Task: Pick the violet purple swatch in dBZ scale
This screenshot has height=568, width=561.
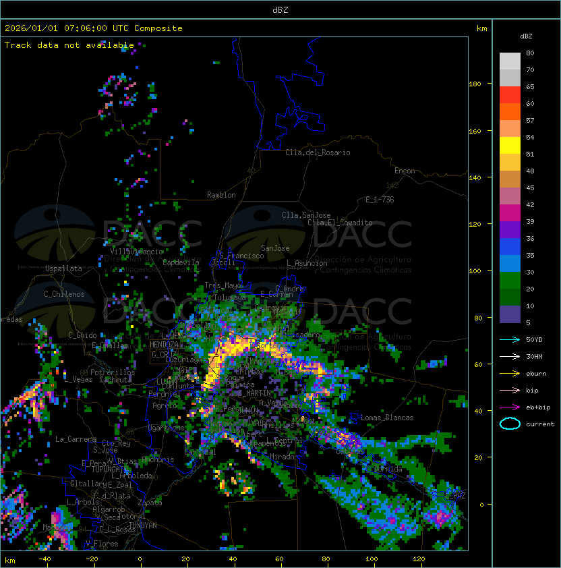Action: coord(510,230)
